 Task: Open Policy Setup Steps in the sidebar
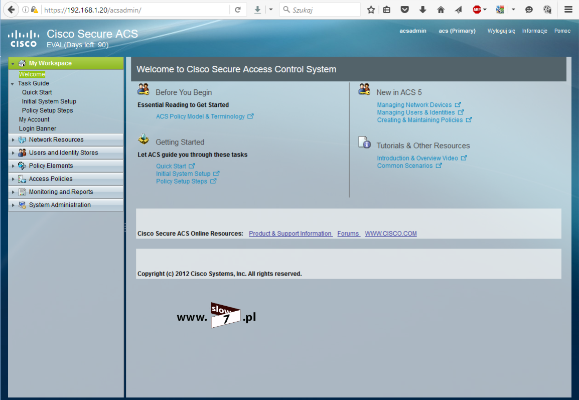pos(47,110)
